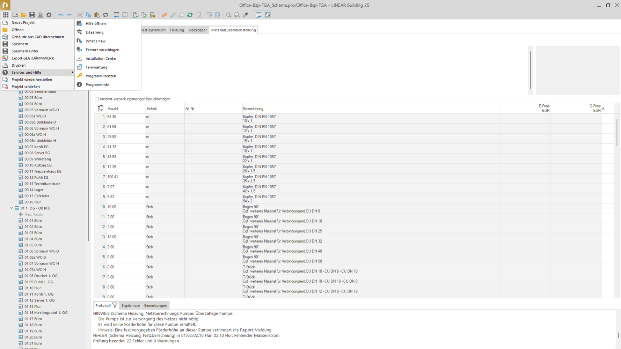Image resolution: width=621 pixels, height=349 pixels.
Task: Click the filter funnel icon beside Protokoll
Action: 115,305
